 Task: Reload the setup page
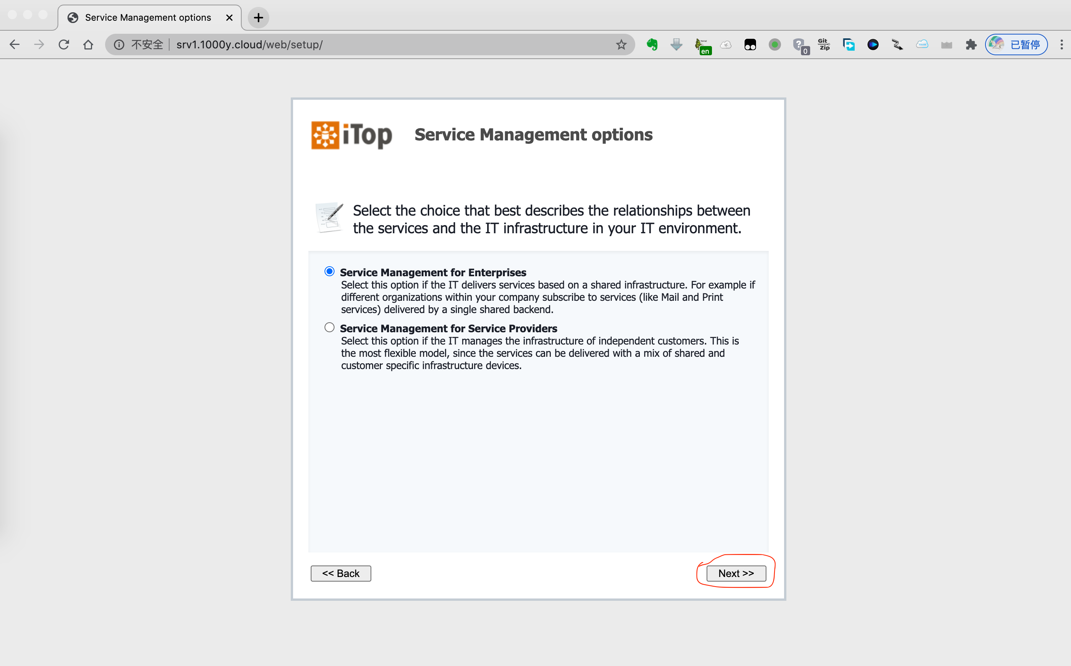[x=64, y=45]
